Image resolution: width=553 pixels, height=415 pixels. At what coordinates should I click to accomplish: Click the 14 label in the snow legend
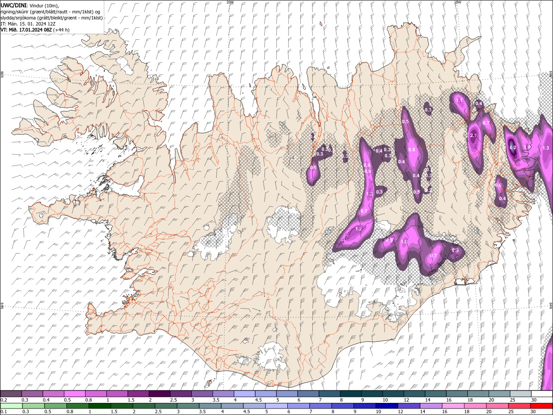click(427, 400)
